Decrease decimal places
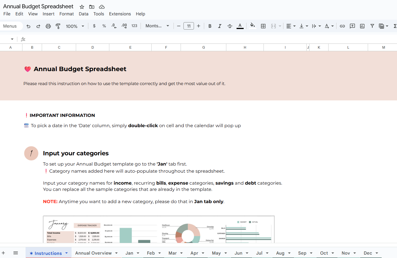Screen dimensions: 397x258 coord(114,26)
